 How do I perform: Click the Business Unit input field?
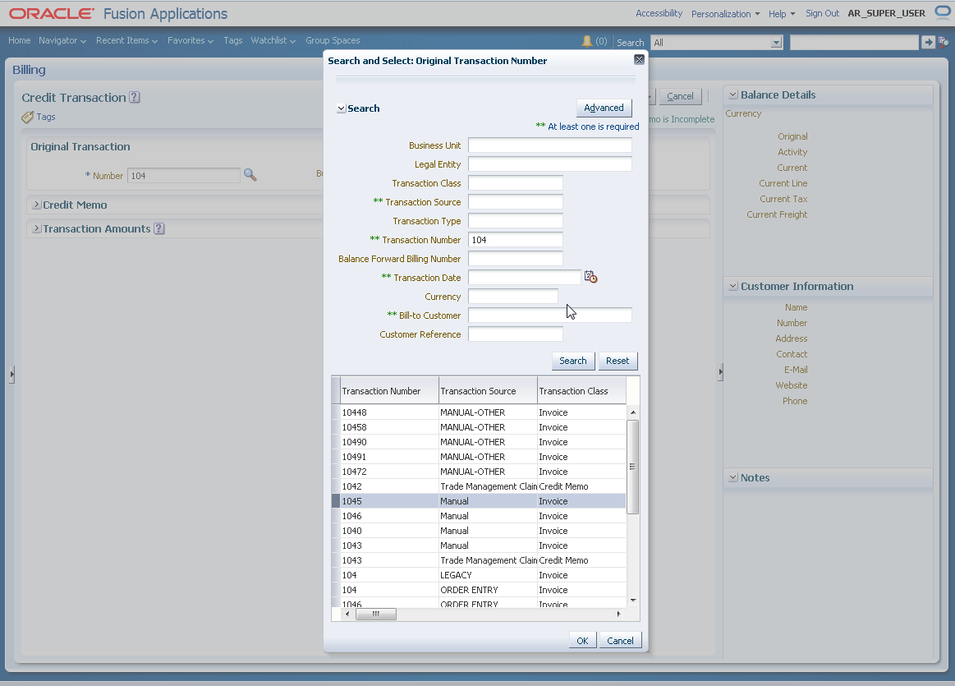click(x=549, y=145)
